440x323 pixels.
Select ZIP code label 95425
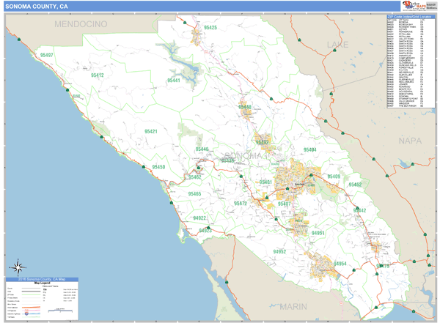(x=210, y=27)
